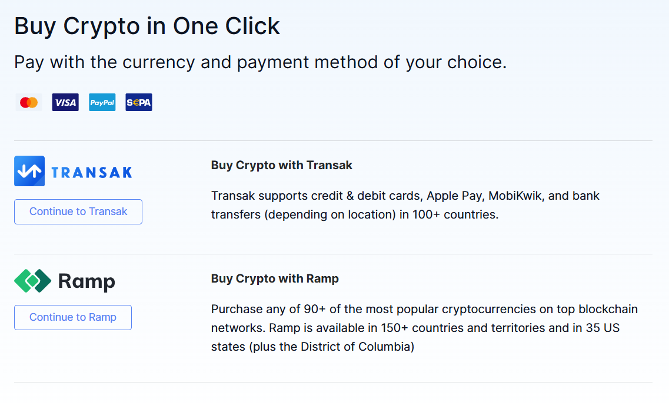Screen dimensions: 669x403
Task: Click the "Buy Crypto with Transak" heading
Action: pos(281,165)
